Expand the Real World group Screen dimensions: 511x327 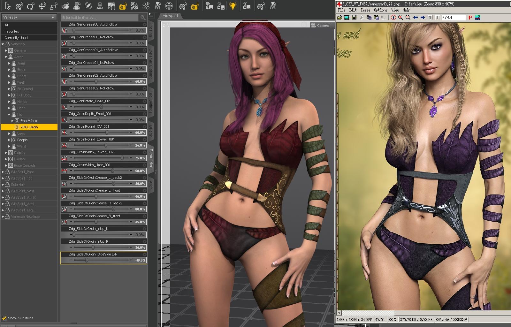(12, 121)
